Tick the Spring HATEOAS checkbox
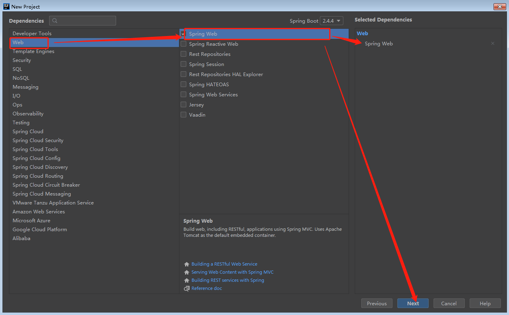Image resolution: width=509 pixels, height=315 pixels. pos(183,85)
